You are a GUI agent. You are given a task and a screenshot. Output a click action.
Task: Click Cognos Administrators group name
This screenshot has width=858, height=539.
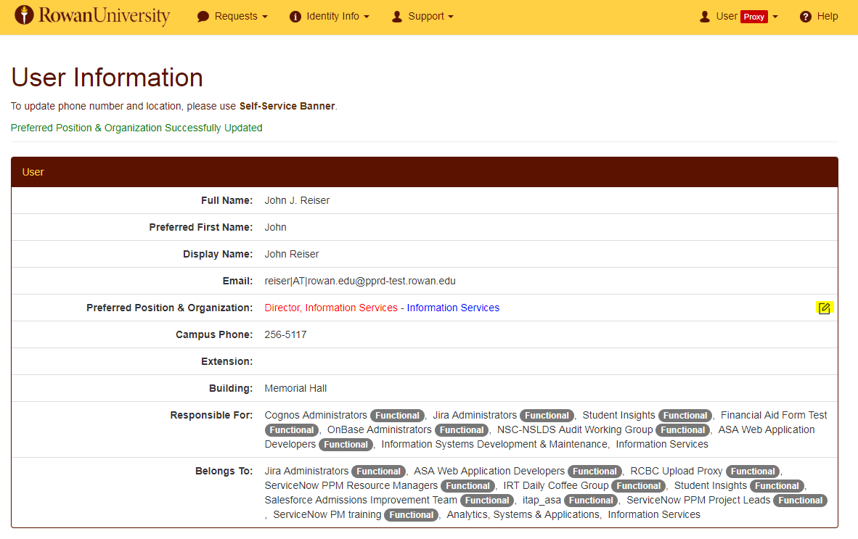316,416
